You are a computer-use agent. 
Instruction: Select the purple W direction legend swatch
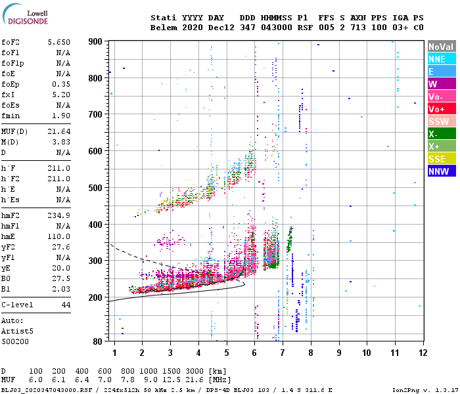442,84
